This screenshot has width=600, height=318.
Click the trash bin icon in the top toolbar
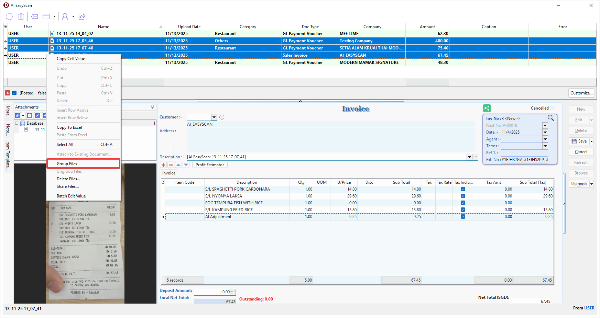click(21, 16)
